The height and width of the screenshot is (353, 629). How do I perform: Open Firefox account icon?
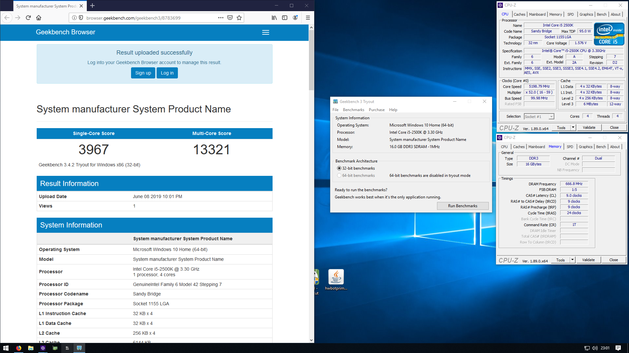pos(295,18)
